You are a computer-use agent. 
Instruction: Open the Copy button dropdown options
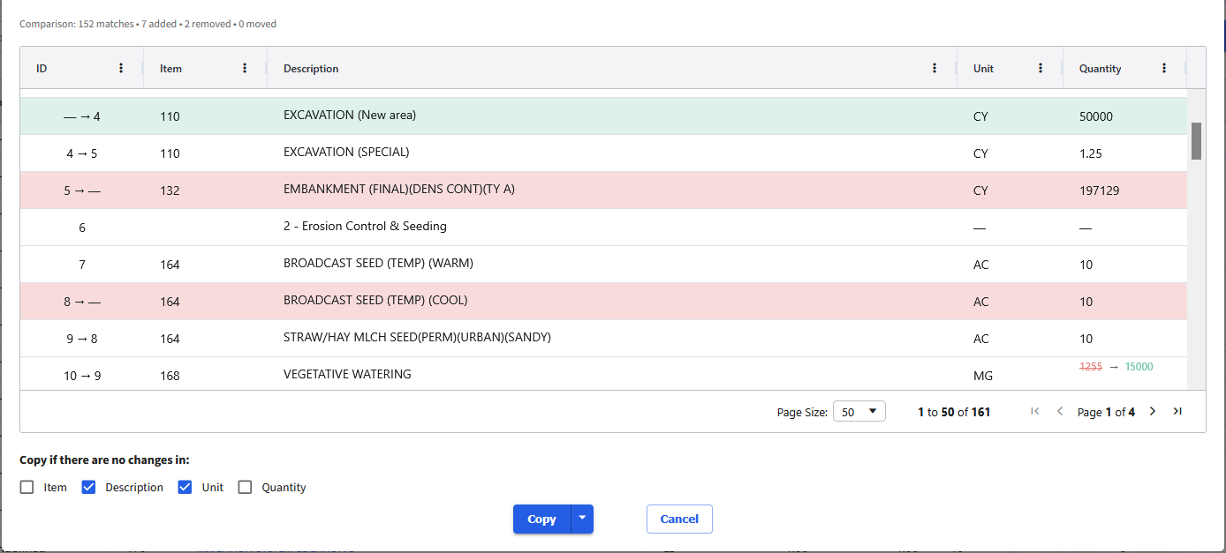(582, 519)
